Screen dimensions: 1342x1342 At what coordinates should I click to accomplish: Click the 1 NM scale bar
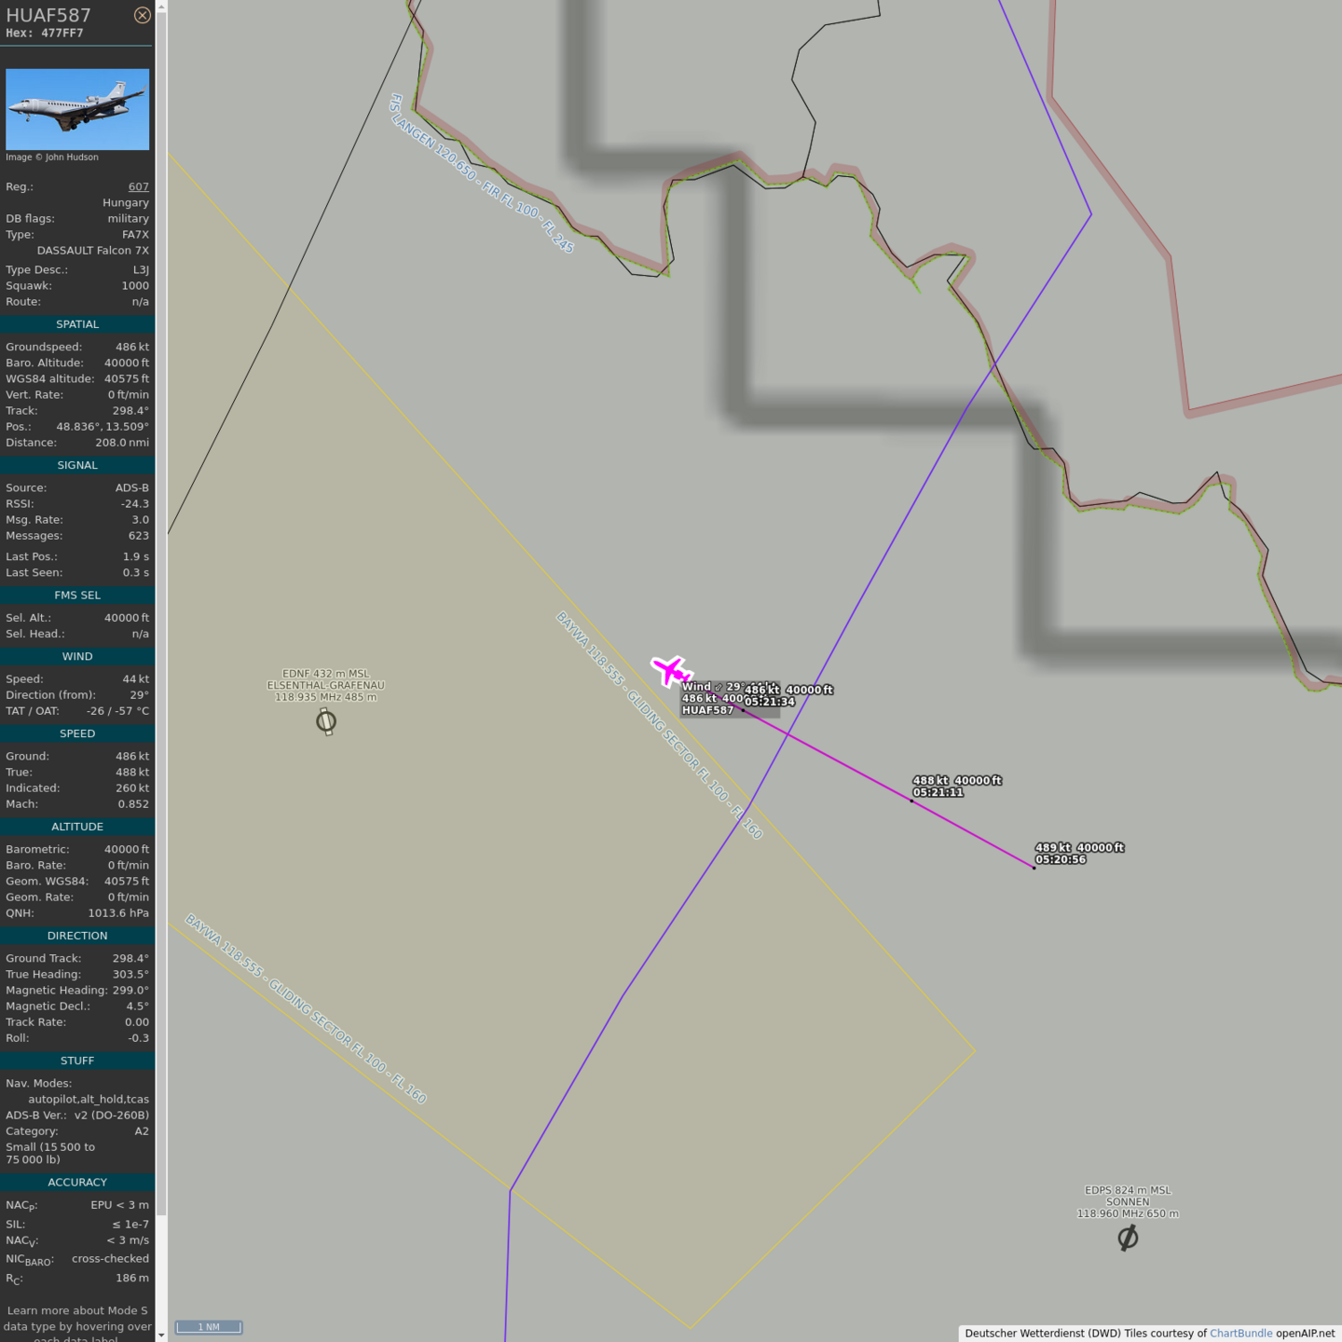[x=209, y=1327]
